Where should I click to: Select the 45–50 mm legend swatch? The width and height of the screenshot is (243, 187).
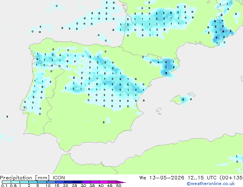click(113, 182)
